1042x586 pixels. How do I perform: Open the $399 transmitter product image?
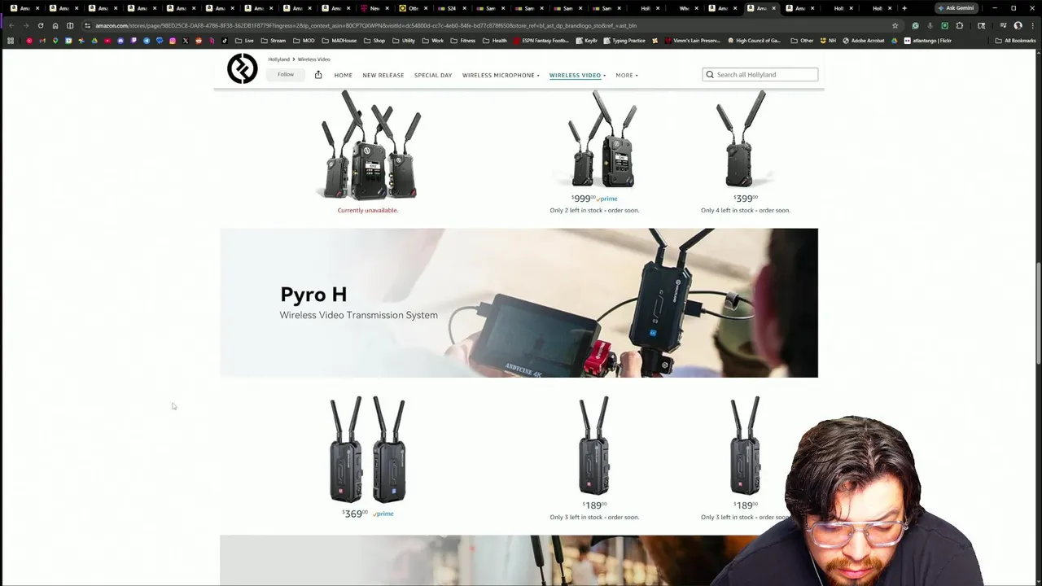pyautogui.click(x=742, y=140)
